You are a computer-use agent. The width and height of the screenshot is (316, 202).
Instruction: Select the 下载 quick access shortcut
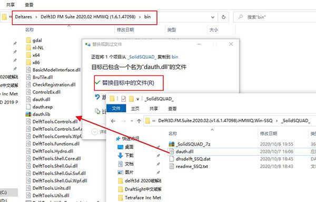click(x=125, y=156)
